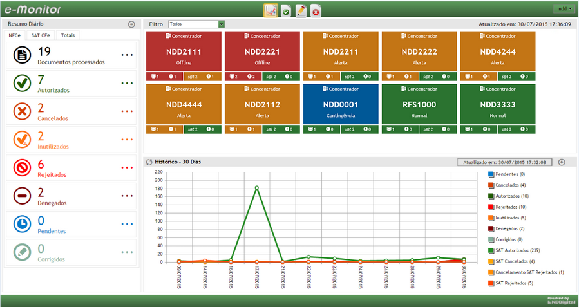The height and width of the screenshot is (307, 579).
Task: Open the NDD2111 Offline concentrador tile
Action: pyautogui.click(x=184, y=51)
